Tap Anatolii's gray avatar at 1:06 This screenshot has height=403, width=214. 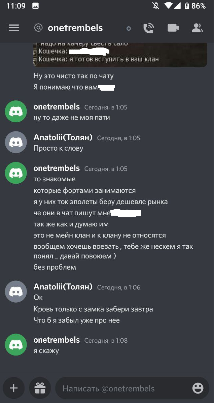tap(16, 291)
